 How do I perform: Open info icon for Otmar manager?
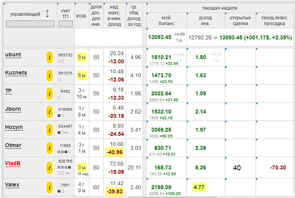point(49,148)
